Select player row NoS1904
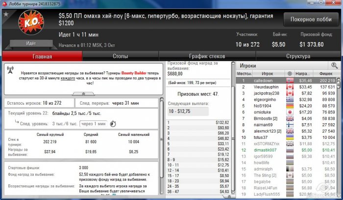 286,106
